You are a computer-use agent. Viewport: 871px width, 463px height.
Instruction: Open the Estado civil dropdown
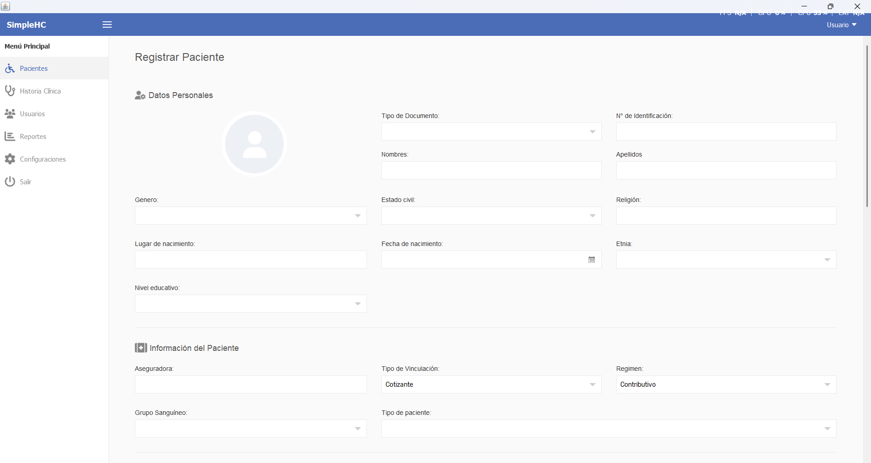coord(491,216)
